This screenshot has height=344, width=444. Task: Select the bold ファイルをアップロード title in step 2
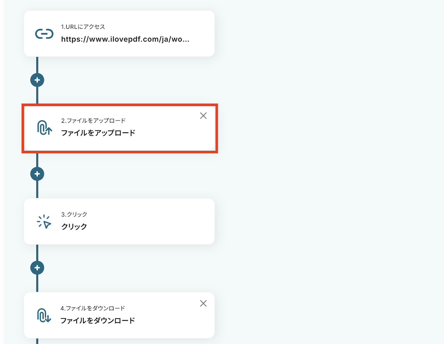(98, 133)
